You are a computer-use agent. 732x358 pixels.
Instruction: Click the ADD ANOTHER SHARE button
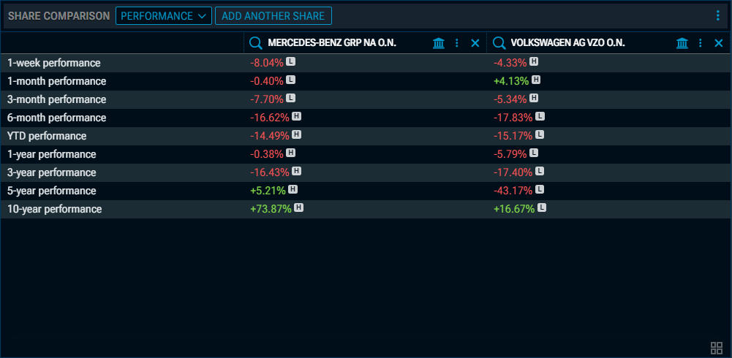(273, 16)
